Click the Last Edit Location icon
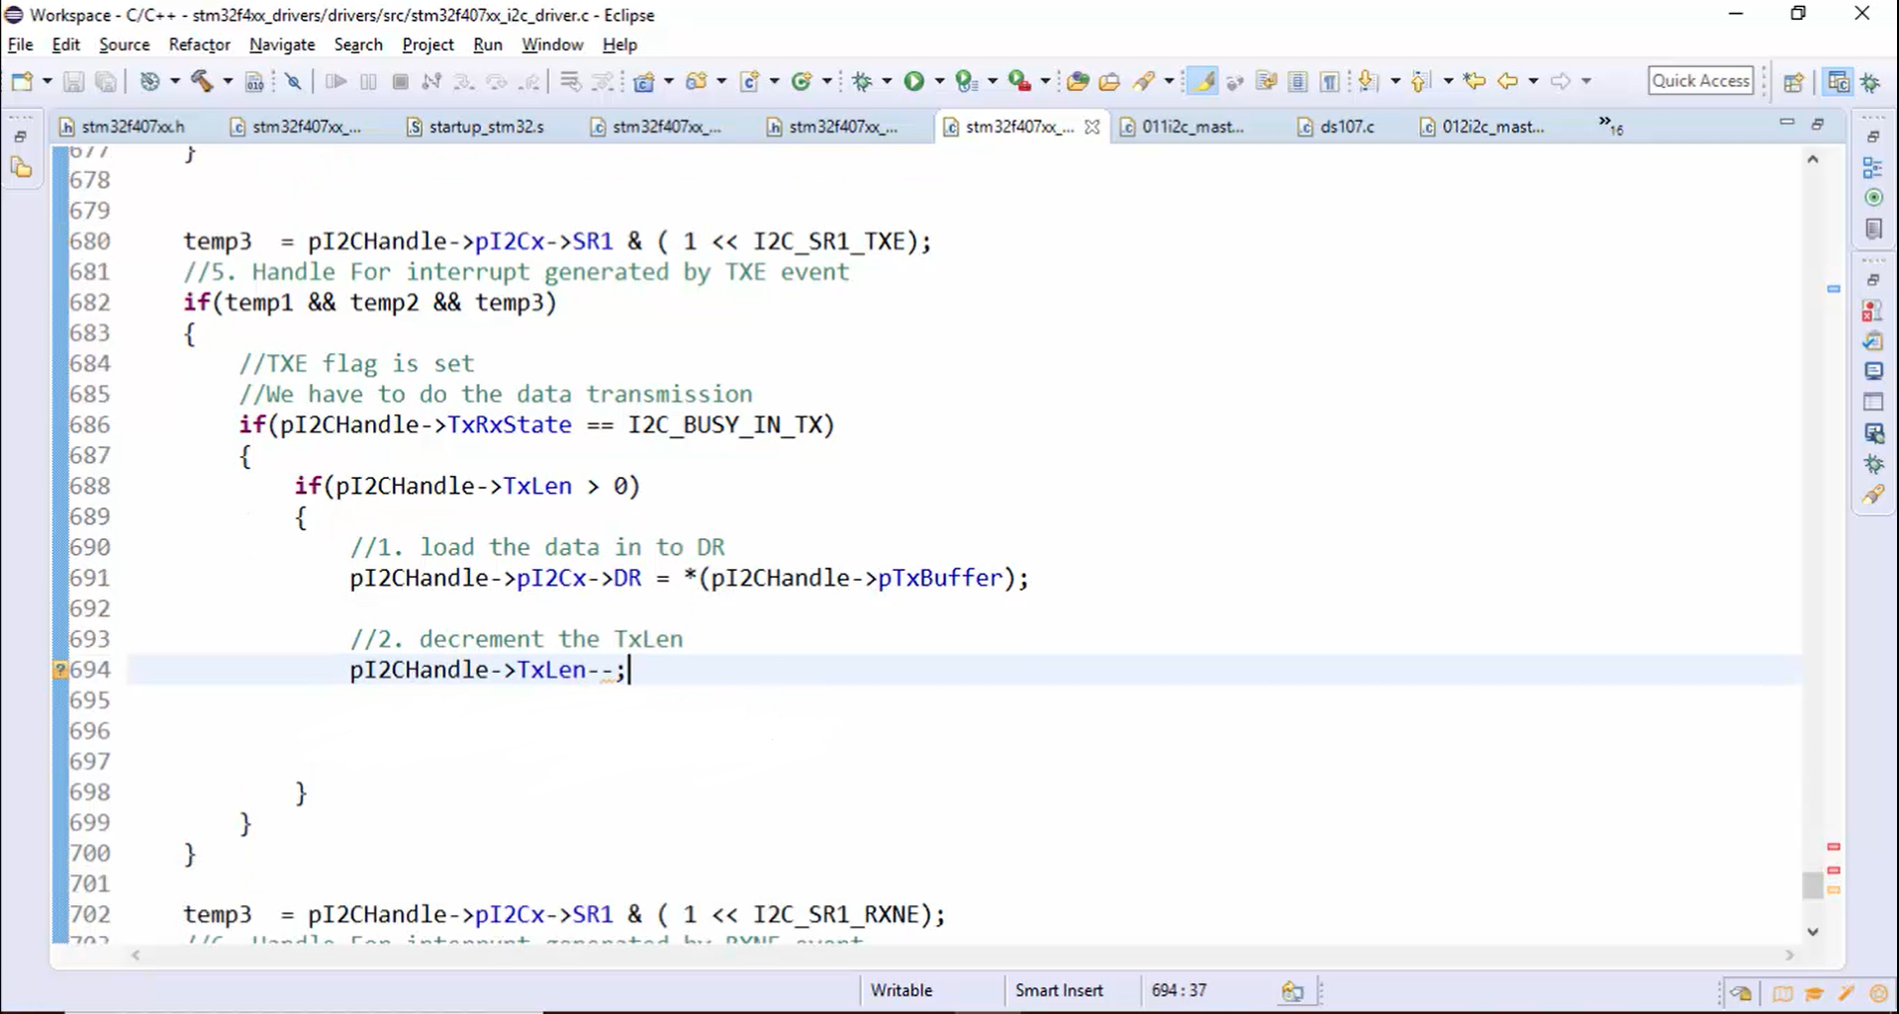This screenshot has height=1014, width=1899. (1474, 81)
